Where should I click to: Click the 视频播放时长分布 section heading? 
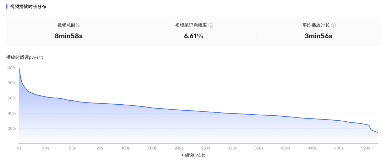coord(28,6)
